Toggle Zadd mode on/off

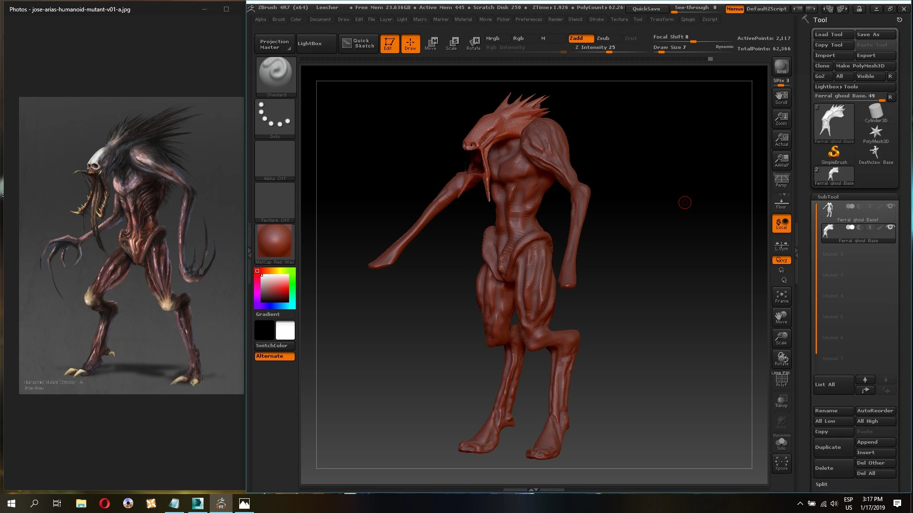point(576,38)
